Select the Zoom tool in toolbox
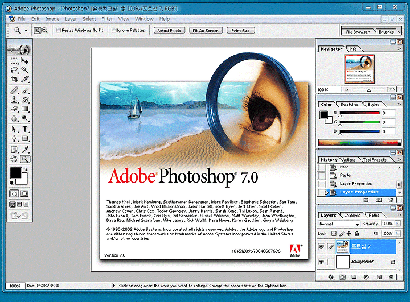This screenshot has width=410, height=302. [25, 159]
